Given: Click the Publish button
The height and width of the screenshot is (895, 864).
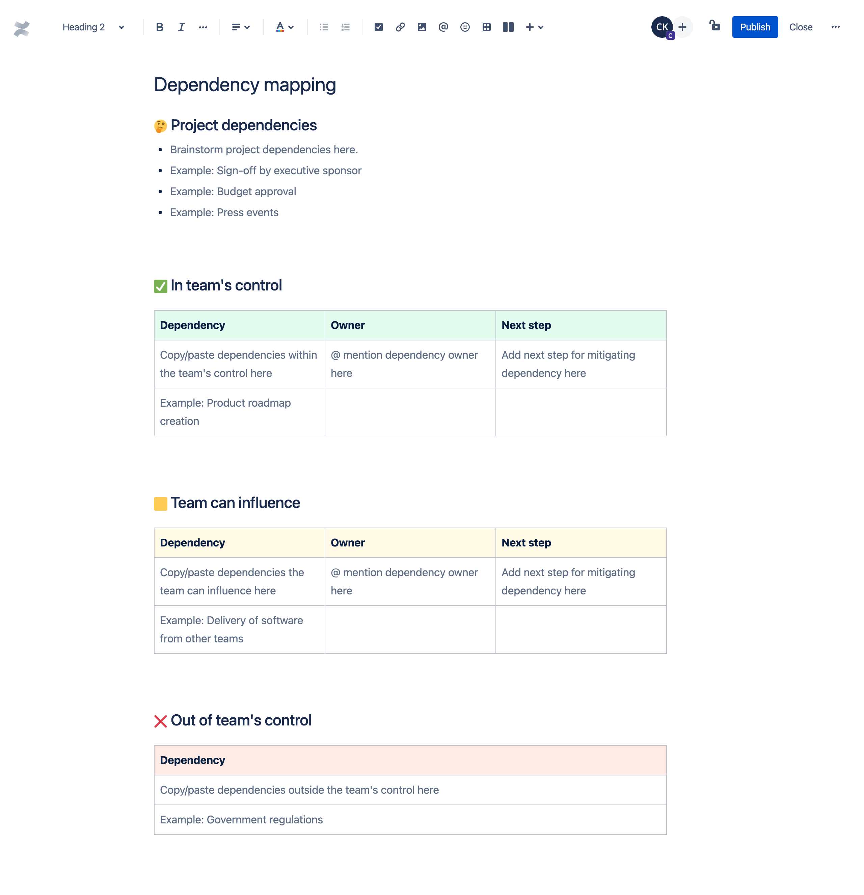Looking at the screenshot, I should pyautogui.click(x=754, y=27).
